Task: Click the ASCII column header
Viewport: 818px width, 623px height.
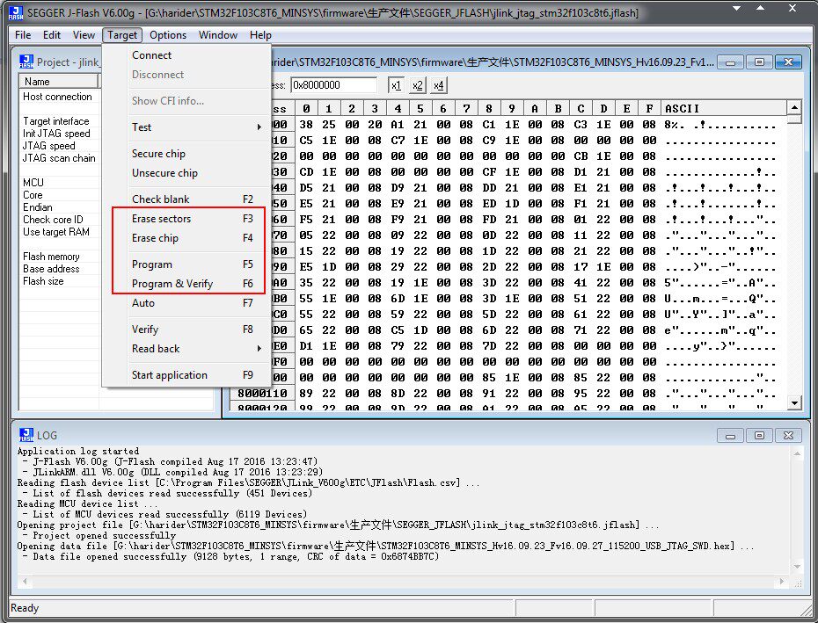Action: click(724, 108)
